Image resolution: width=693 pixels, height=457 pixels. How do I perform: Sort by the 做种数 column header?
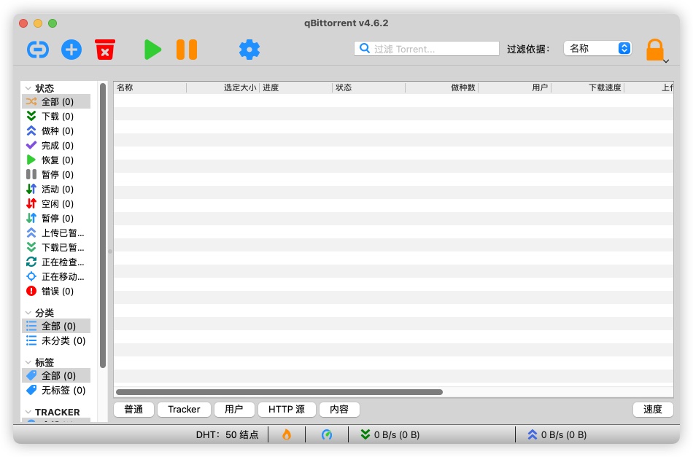tap(441, 87)
